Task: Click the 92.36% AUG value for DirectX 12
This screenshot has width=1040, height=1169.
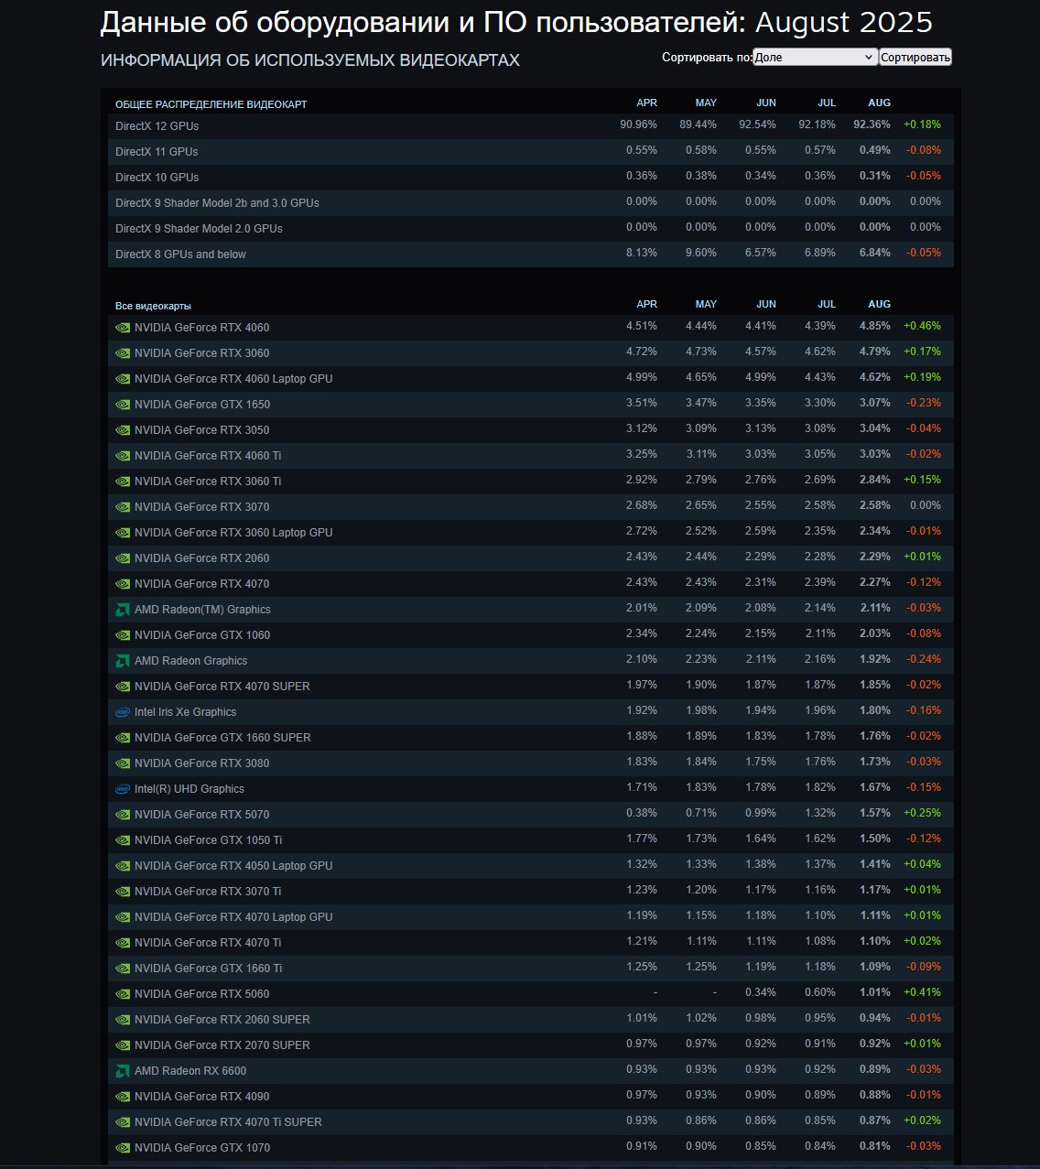Action: click(872, 124)
